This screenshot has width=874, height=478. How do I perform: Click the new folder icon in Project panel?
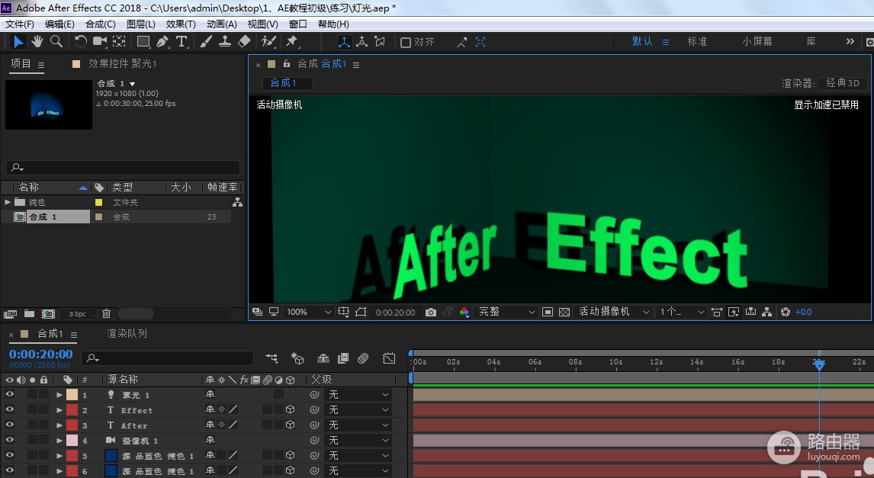[x=29, y=313]
